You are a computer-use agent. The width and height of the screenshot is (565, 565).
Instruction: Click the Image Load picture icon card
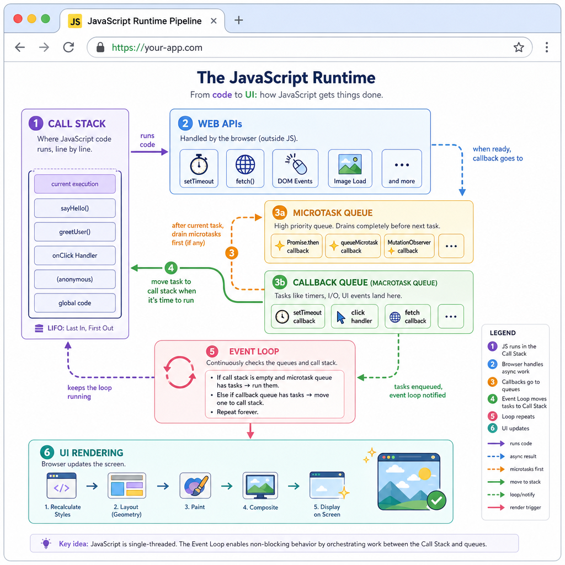(350, 169)
